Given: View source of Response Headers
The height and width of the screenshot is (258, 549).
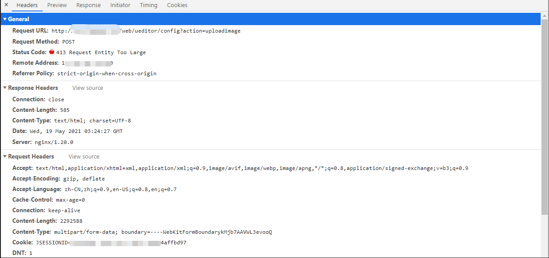Looking at the screenshot, I should [88, 88].
